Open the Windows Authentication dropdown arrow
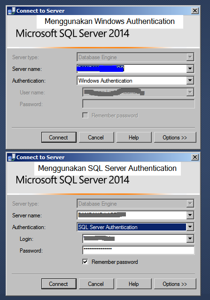The height and width of the screenshot is (300, 210). [x=190, y=80]
